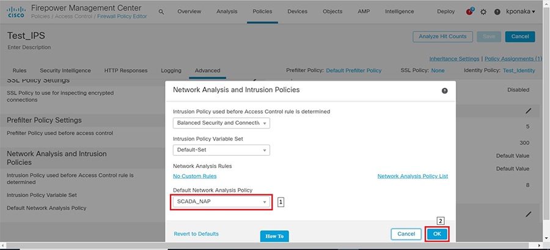Open Policy Assignments (1) link

(x=513, y=59)
